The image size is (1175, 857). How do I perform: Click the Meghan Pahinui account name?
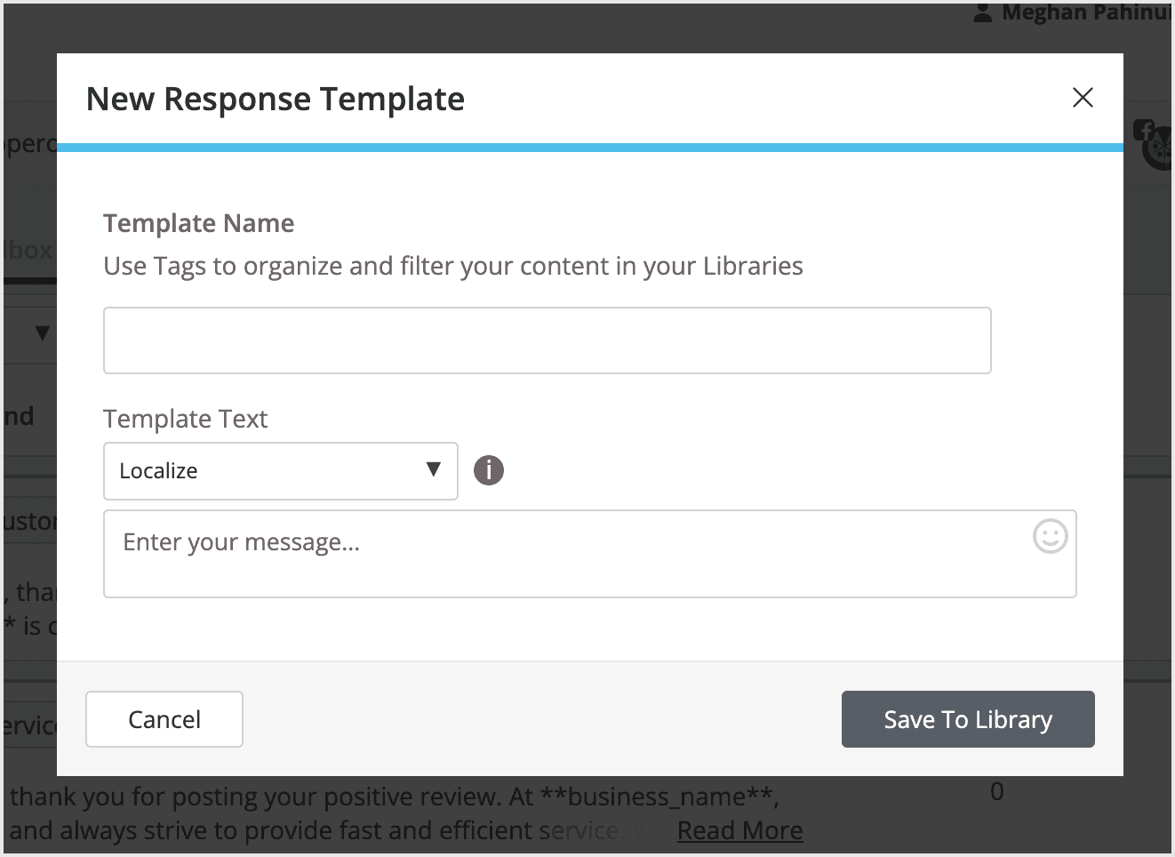pos(1086,14)
